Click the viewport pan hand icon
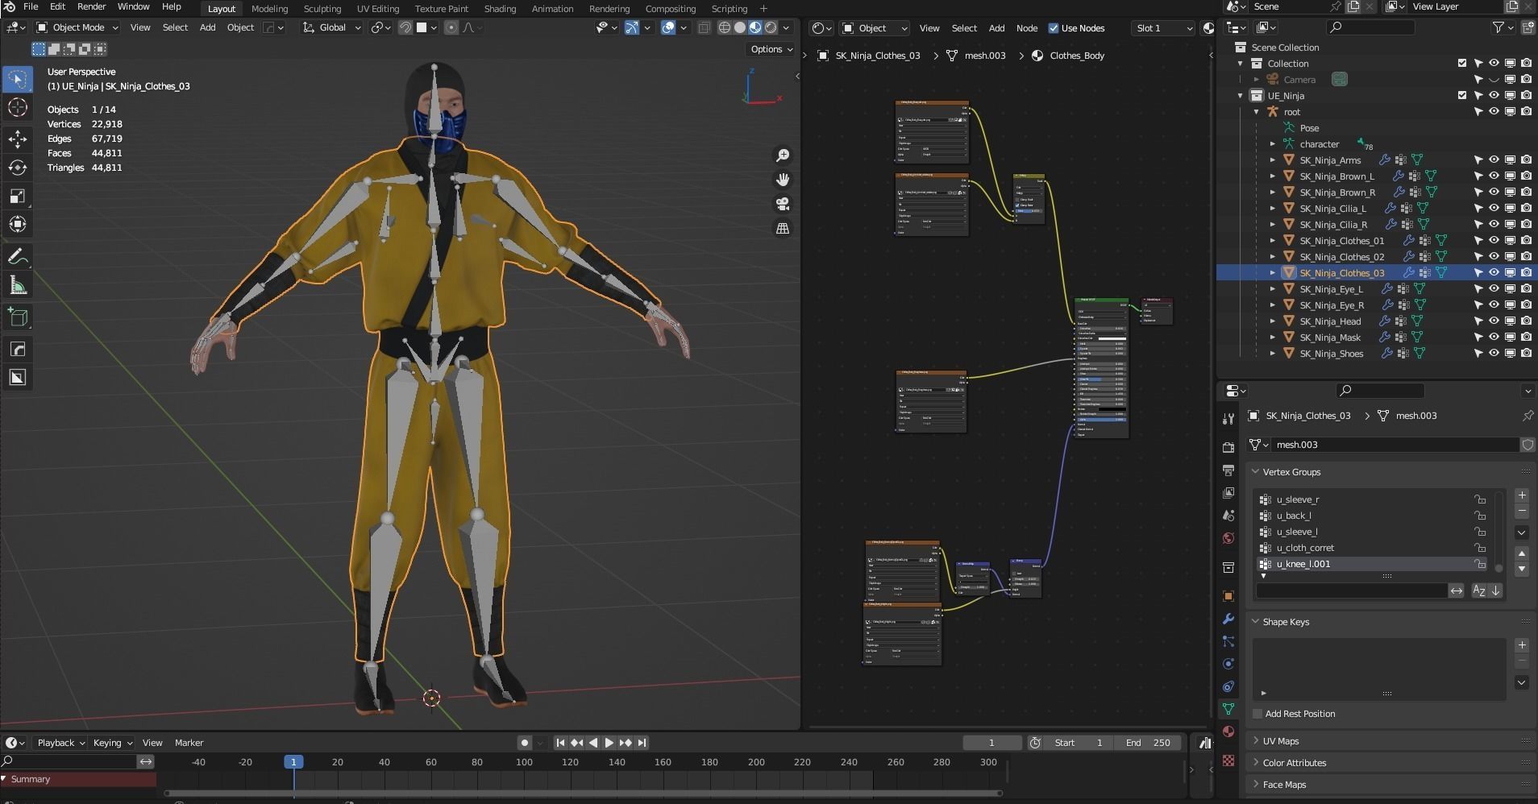The image size is (1538, 804). pos(782,180)
